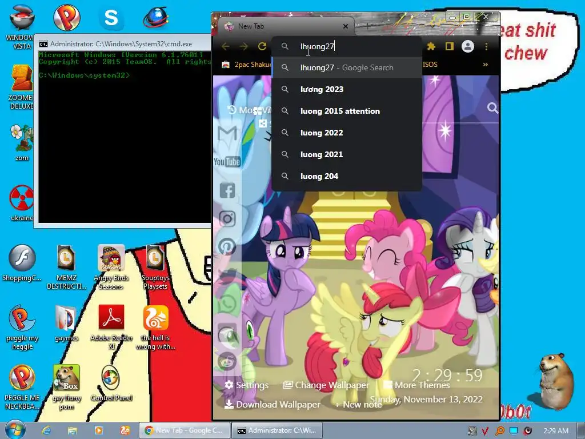
Task: Switch to New Tab - Google Chrome taskbar button
Action: (x=184, y=430)
